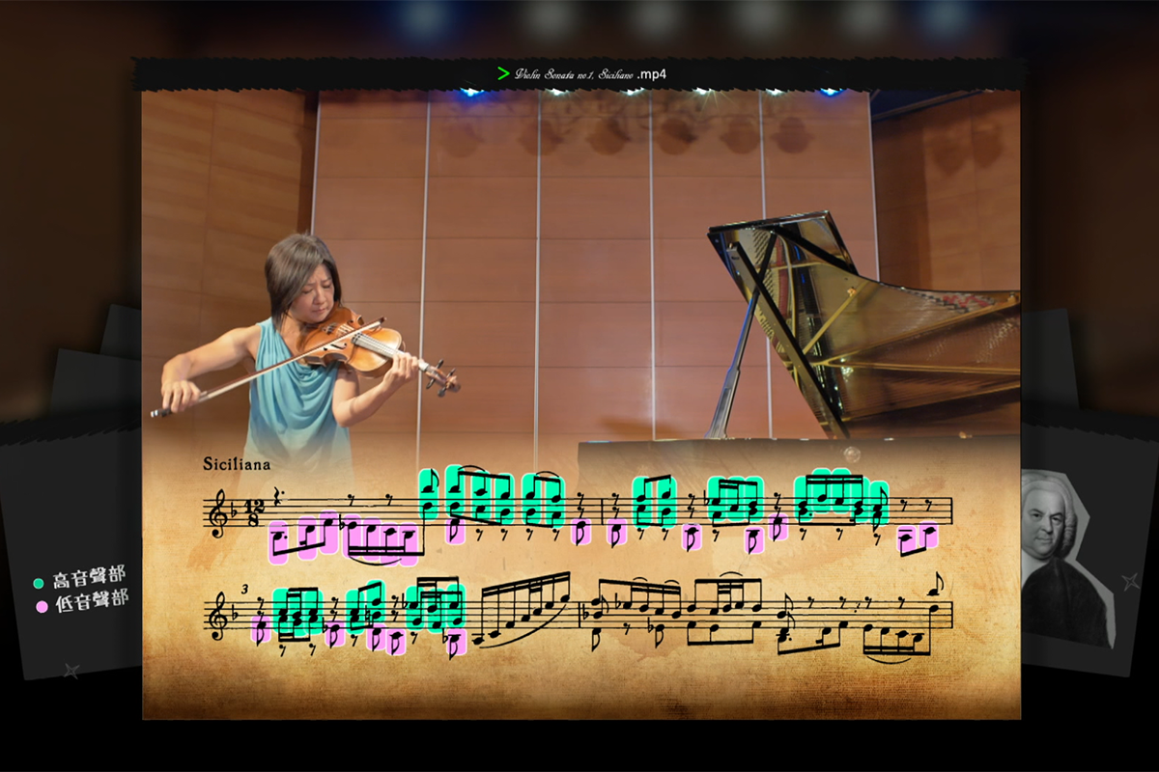1159x772 pixels.
Task: Click the green arrow beside the video title
Action: click(502, 73)
